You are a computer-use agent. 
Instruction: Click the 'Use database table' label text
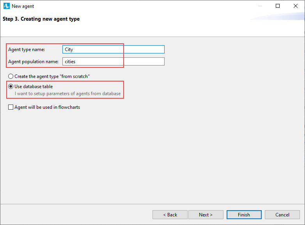[x=34, y=87]
